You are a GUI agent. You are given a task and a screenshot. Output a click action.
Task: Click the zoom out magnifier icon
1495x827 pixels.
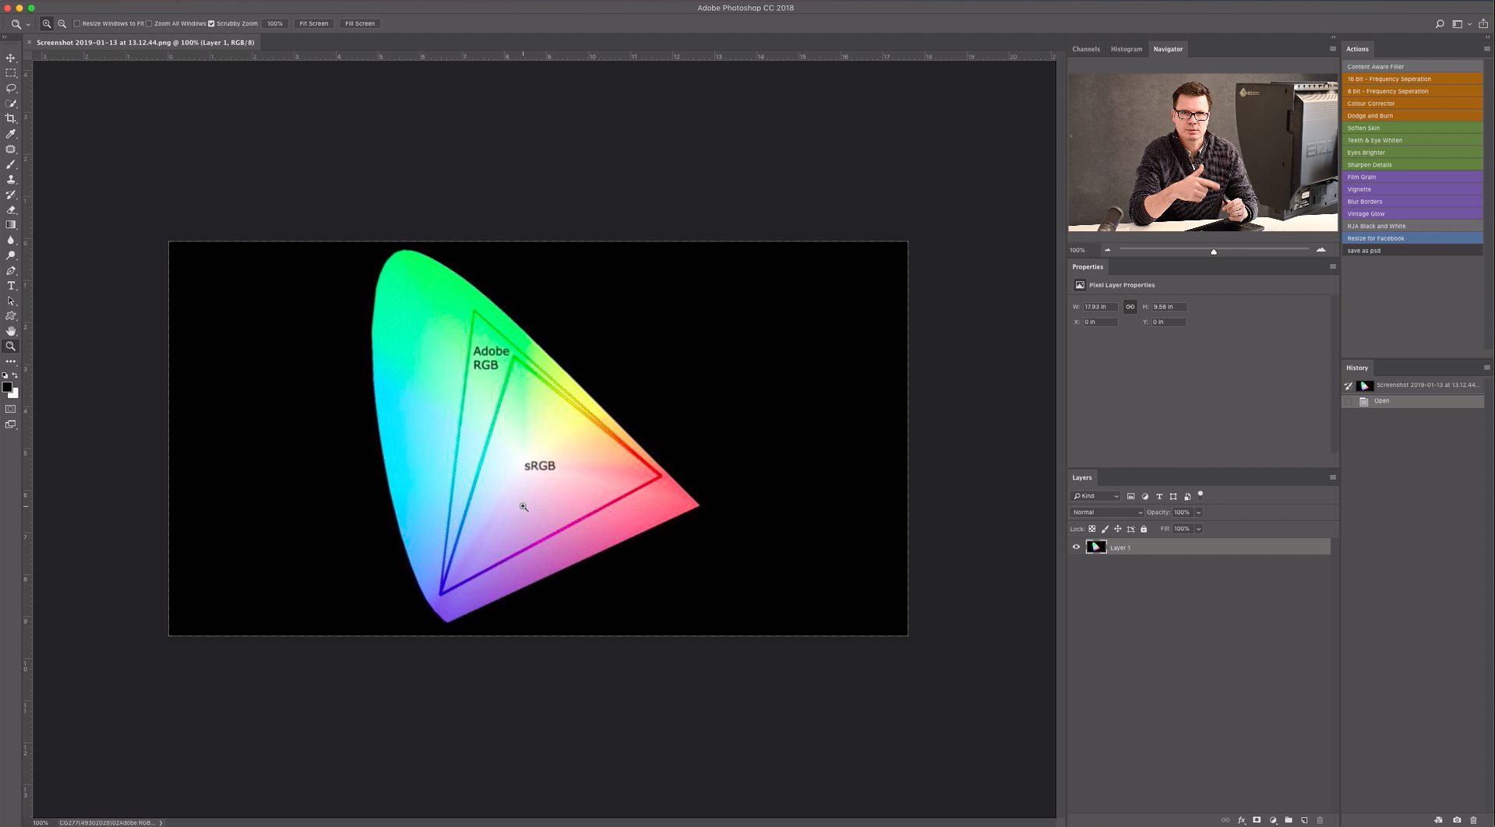(62, 23)
